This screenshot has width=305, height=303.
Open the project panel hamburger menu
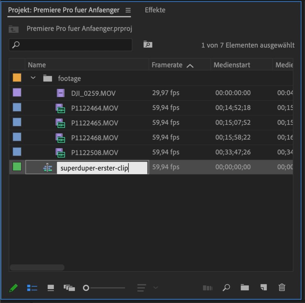click(x=128, y=10)
